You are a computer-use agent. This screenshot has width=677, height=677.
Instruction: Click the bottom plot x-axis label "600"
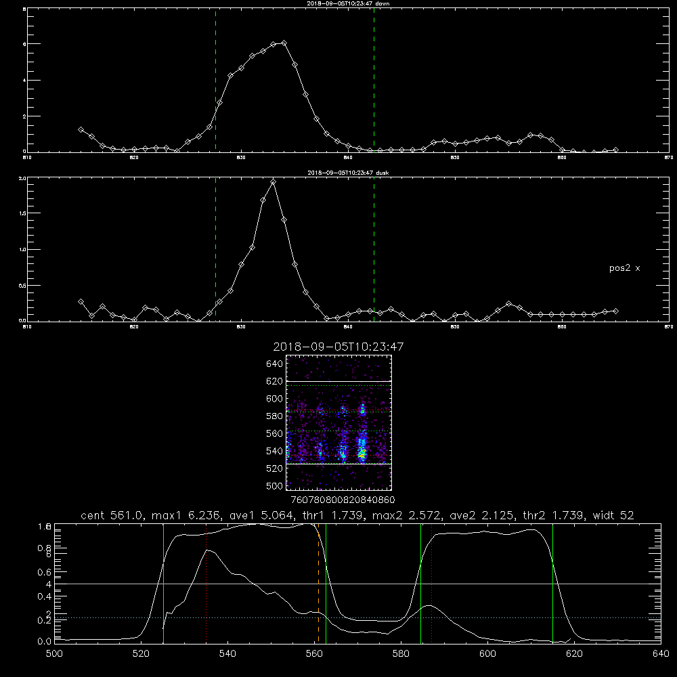487,654
